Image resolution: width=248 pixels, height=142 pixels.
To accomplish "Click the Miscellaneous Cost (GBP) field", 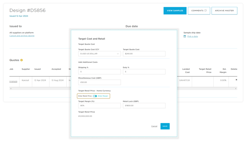I will [99, 82].
